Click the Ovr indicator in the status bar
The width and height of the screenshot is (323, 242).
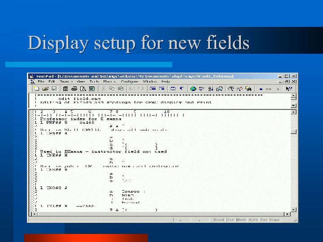click(231, 220)
